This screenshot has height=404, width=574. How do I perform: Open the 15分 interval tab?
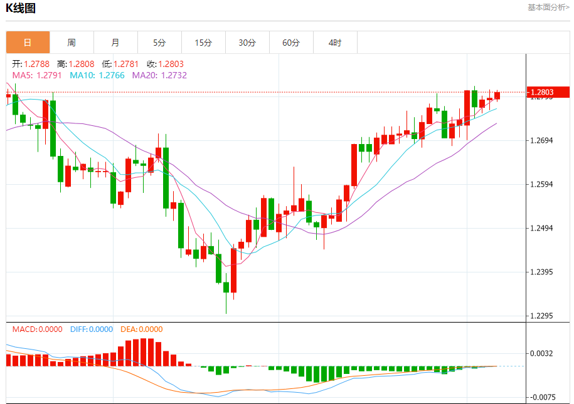203,43
